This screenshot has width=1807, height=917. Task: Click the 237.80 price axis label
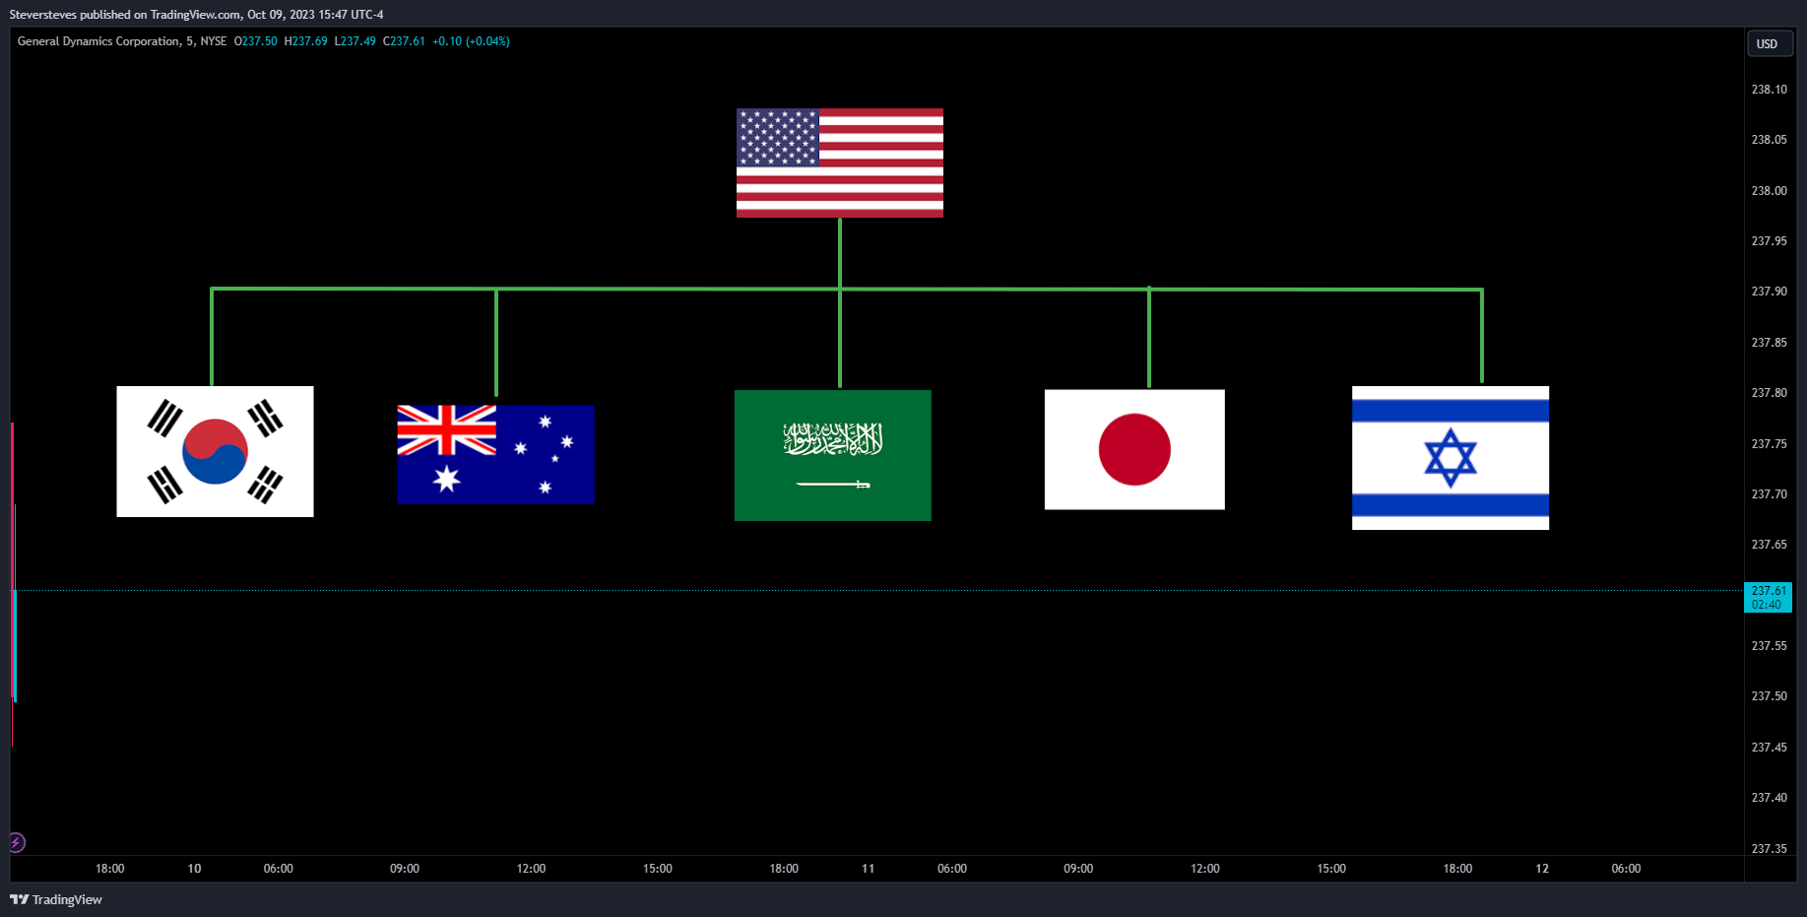pyautogui.click(x=1769, y=393)
